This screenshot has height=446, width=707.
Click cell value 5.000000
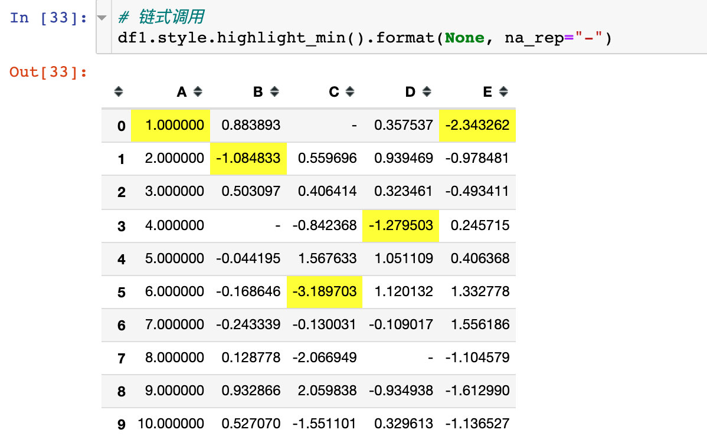[175, 258]
